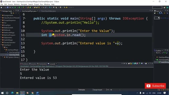This screenshot has width=169, height=95.
Task: Click the New file toolbar icon
Action: 2,7
